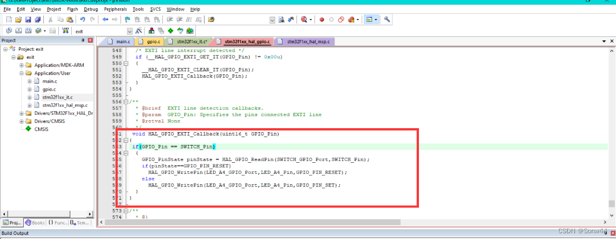This screenshot has height=239, width=616.
Task: Open a file with the folder icon
Action: coord(18,19)
